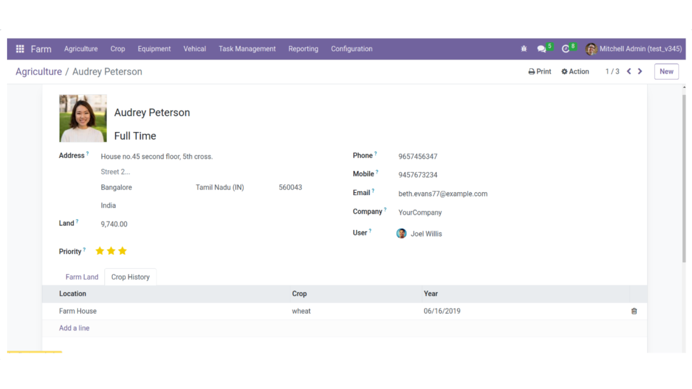Open the Action dropdown menu

point(575,71)
